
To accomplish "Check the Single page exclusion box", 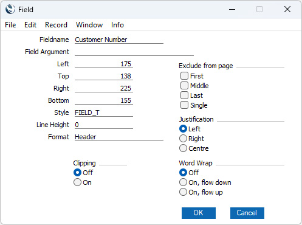I will point(184,105).
